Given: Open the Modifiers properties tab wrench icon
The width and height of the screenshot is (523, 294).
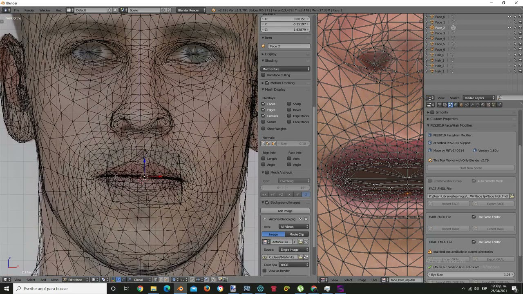Looking at the screenshot, I should [x=472, y=105].
